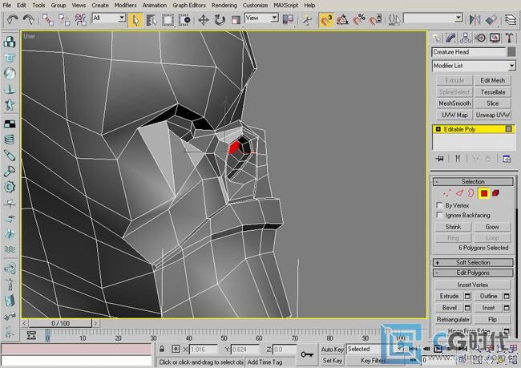Toggle the Spinner Snap icon
The width and height of the screenshot is (521, 368).
(375, 20)
